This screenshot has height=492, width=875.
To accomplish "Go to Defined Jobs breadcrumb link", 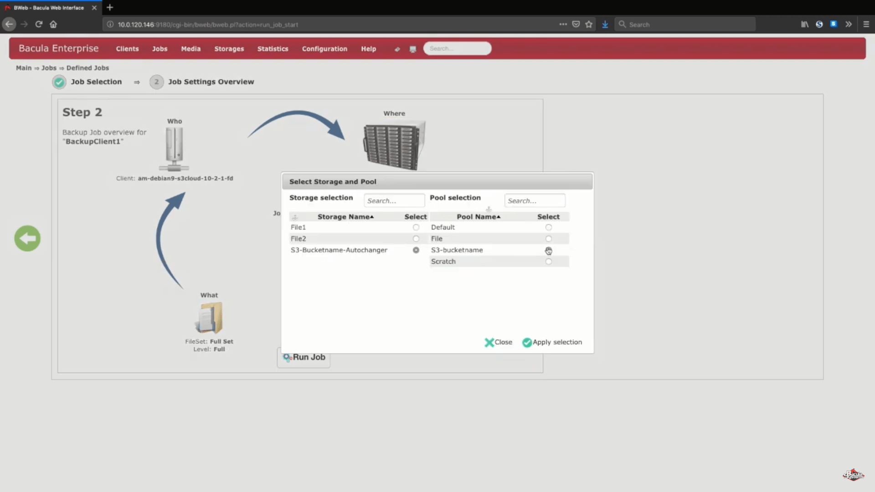I will point(87,68).
